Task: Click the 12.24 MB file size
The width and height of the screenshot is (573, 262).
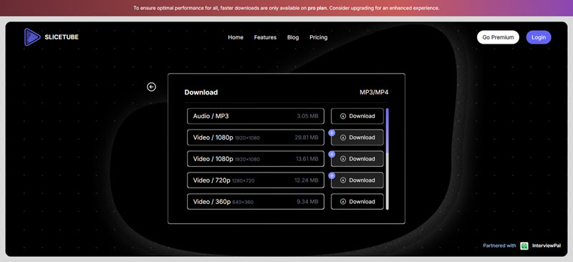Action: (307, 180)
